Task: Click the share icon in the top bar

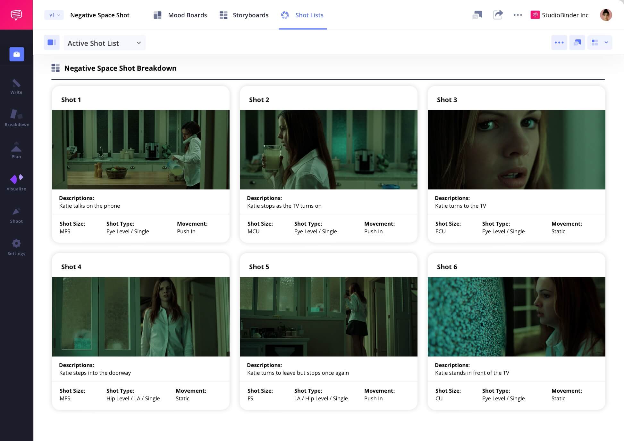Action: coord(498,15)
